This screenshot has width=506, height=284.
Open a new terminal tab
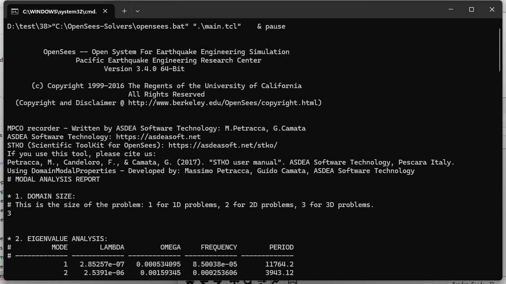pos(124,11)
